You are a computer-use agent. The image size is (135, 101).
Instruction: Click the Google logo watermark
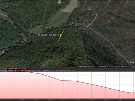[132, 62]
